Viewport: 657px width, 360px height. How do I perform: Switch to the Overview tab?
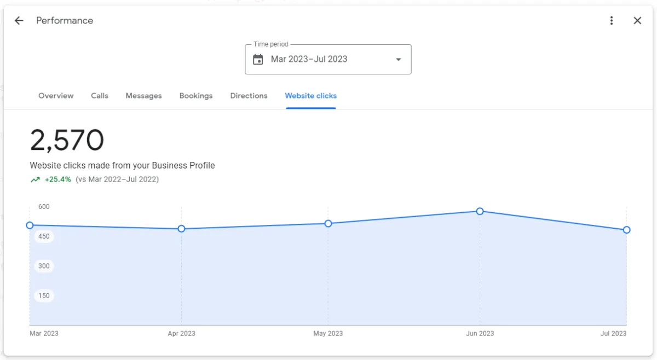click(x=56, y=96)
